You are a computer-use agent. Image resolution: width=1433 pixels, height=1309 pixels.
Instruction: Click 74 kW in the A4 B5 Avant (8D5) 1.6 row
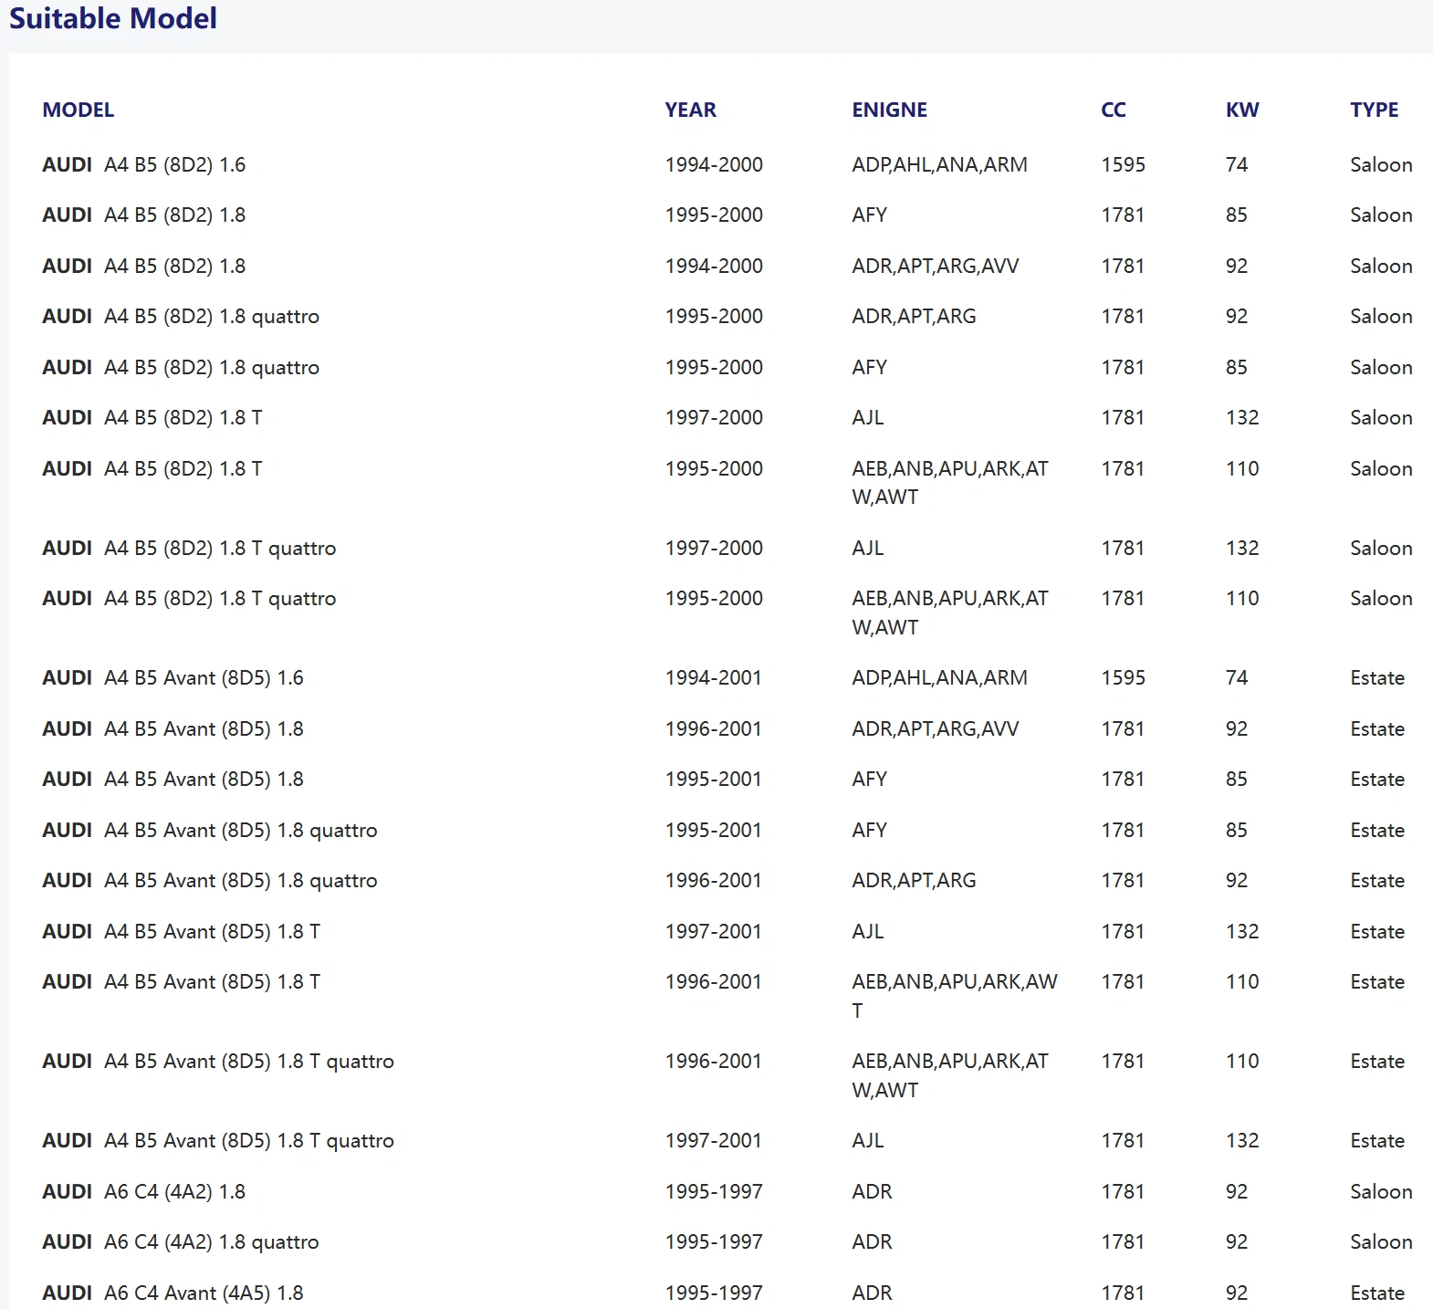(x=1236, y=678)
